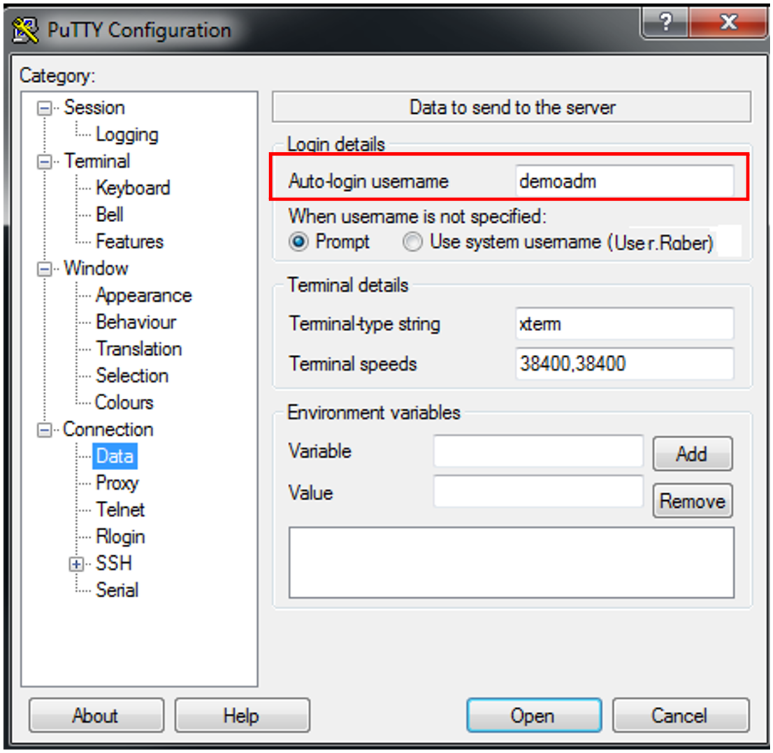Open the Keyboard settings category

coord(133,188)
